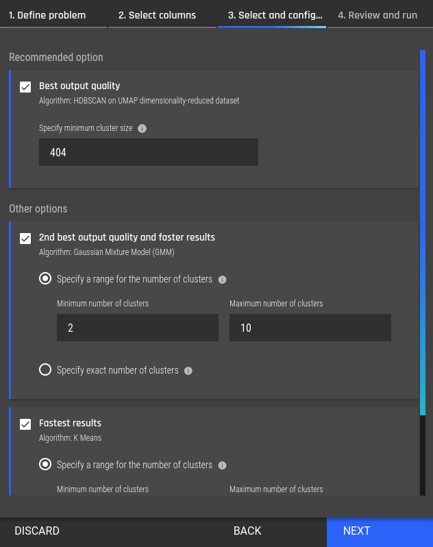This screenshot has width=433, height=547.
Task: Uncheck the Best output quality checkbox
Action: pos(25,87)
